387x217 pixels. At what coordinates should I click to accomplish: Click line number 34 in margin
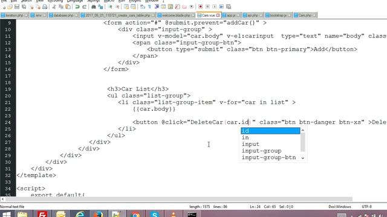pyautogui.click(x=8, y=189)
